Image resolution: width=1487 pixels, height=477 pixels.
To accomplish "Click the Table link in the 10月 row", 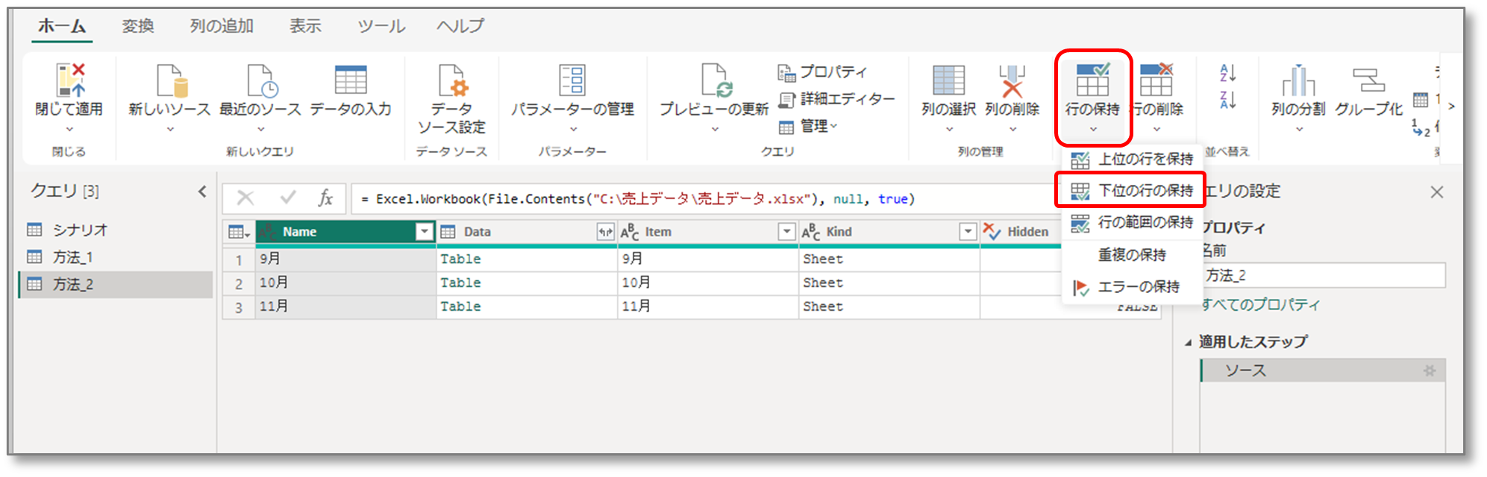I will point(460,283).
